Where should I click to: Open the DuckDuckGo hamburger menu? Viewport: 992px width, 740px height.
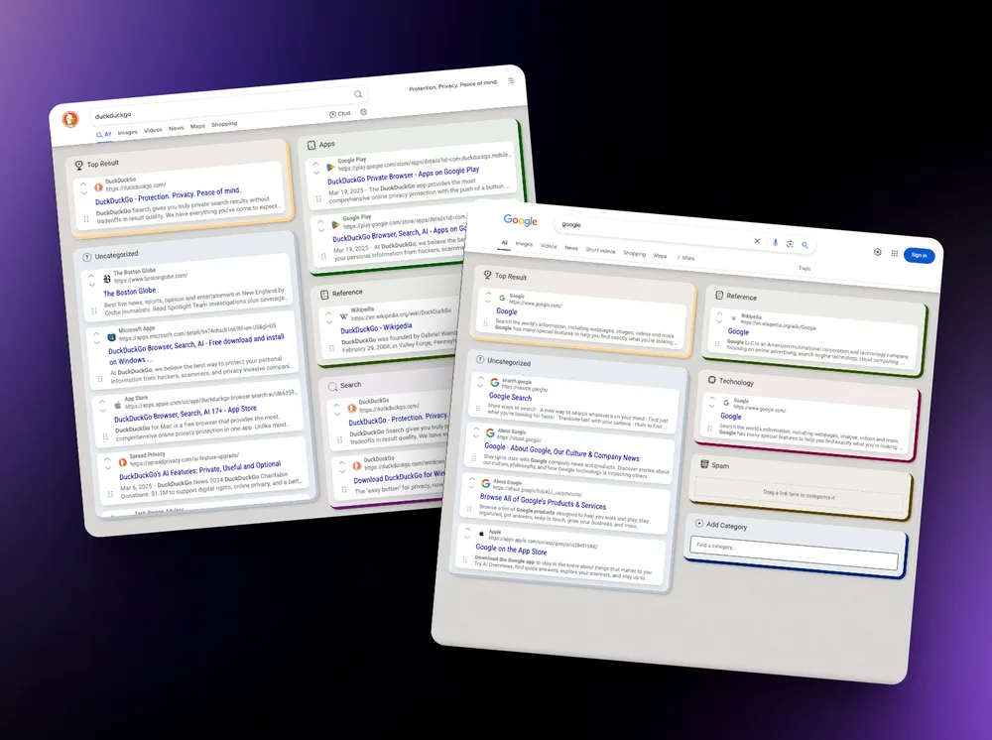(x=511, y=80)
